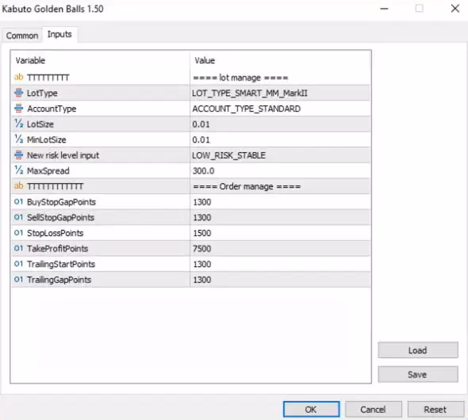The image size is (468, 420).
Task: Click the integer icon beside StopLossPoints
Action: coord(18,233)
